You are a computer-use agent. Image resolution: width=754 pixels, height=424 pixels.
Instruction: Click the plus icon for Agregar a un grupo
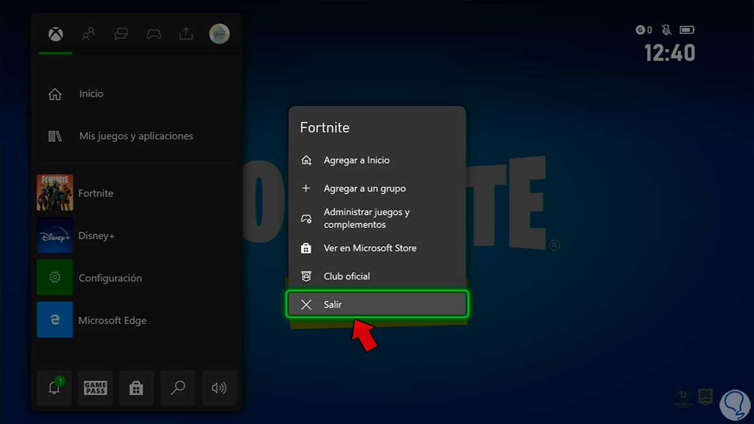click(x=306, y=188)
